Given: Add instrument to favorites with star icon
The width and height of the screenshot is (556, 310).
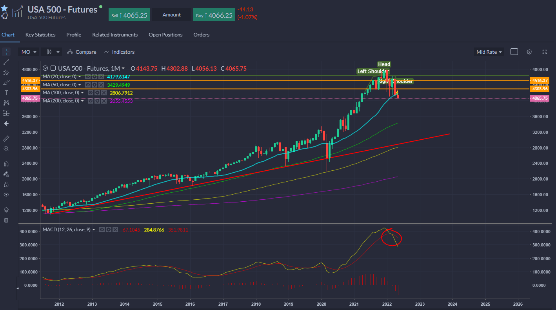Looking at the screenshot, I should click(4, 8).
